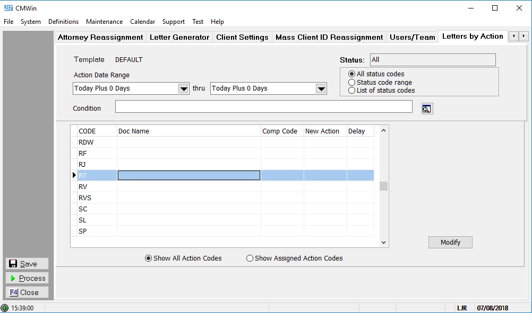Click the tab scroll right arrow
Image resolution: width=532 pixels, height=313 pixels.
pos(524,37)
